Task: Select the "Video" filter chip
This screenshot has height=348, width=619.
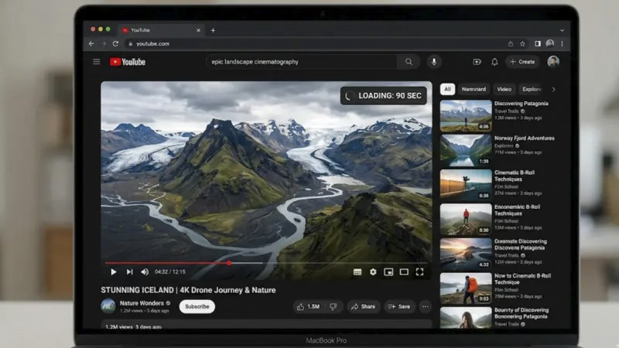Action: pos(504,89)
